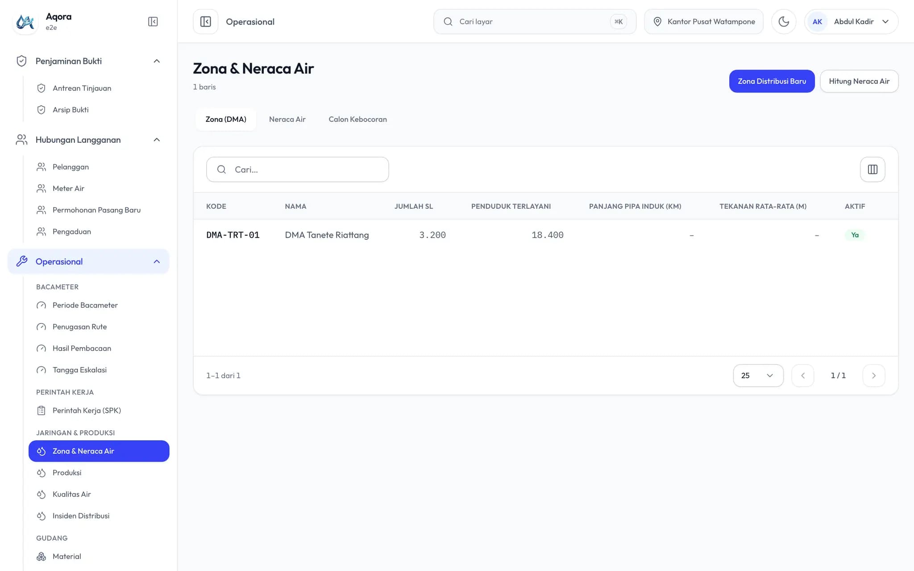Image resolution: width=914 pixels, height=571 pixels.
Task: Click the gauge icon beside Hasil Pembacaan
Action: (x=41, y=348)
